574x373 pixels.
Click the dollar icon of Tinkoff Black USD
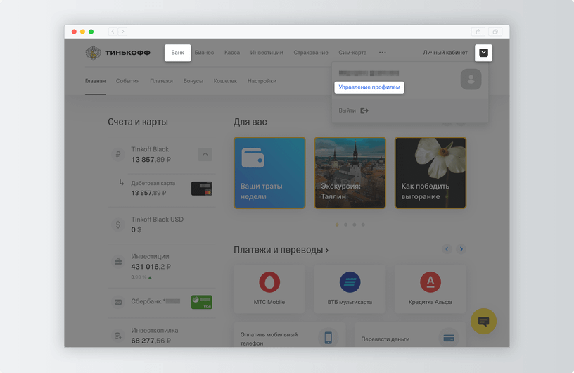coord(118,225)
